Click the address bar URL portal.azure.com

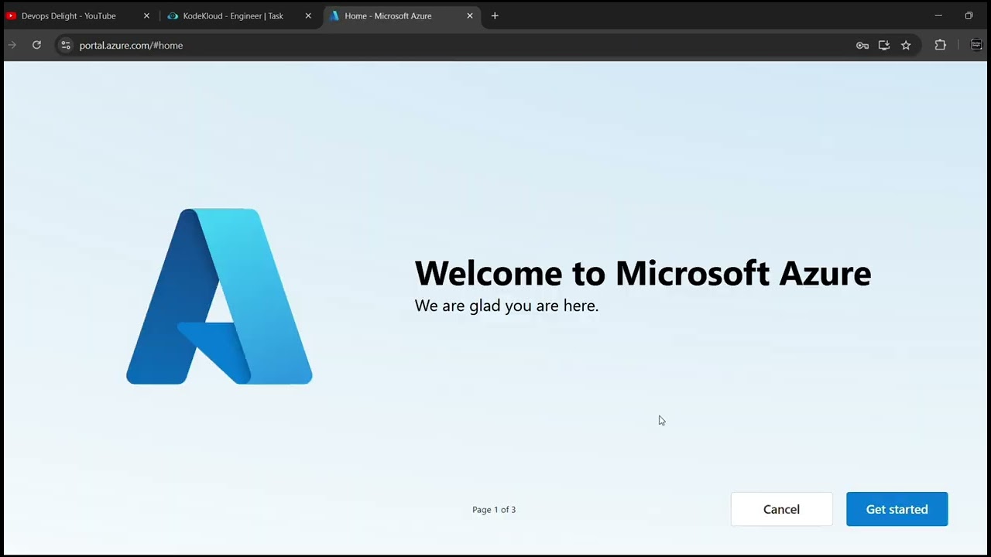point(131,45)
